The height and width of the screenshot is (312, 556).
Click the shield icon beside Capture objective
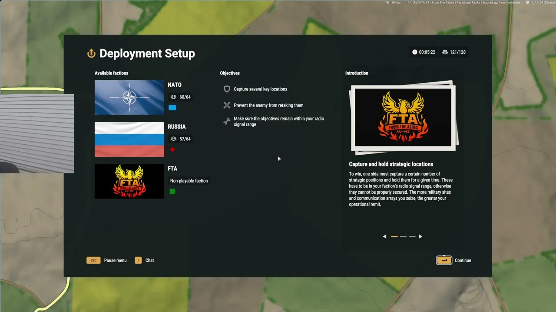pyautogui.click(x=227, y=89)
